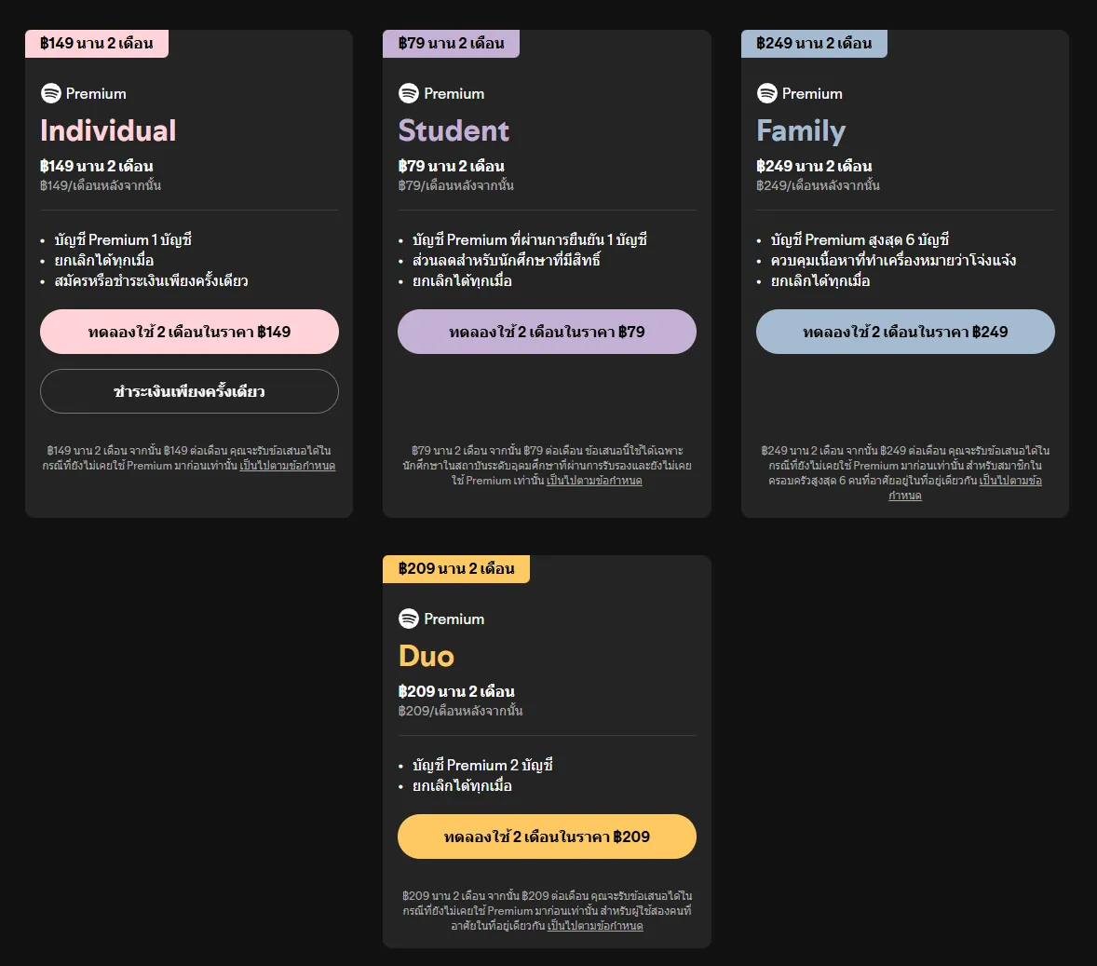Screen dimensions: 1097x966
Task: Click the Spotify logo on the Family card
Action: [766, 93]
